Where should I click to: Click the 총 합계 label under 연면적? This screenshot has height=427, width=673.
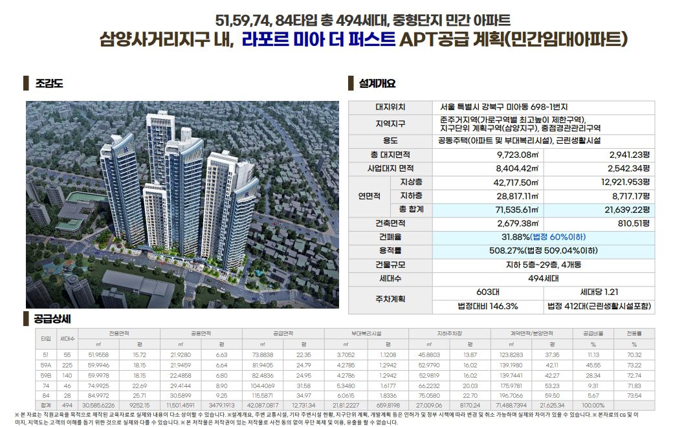click(x=412, y=210)
